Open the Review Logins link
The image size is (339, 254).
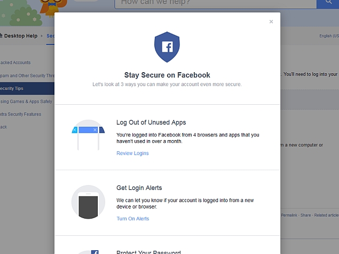[x=132, y=153]
